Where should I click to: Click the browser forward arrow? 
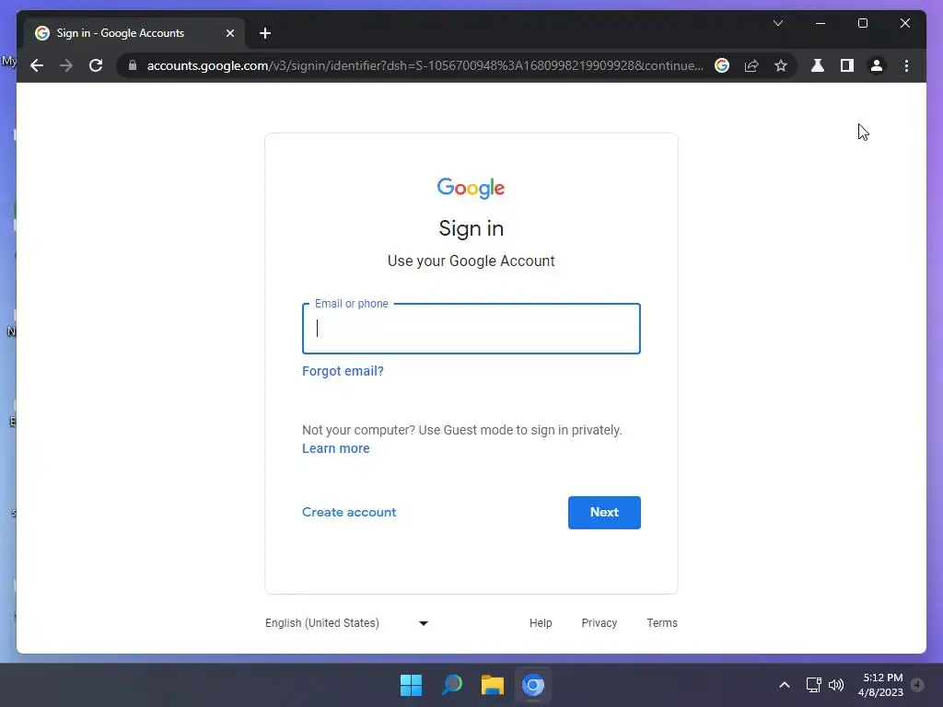coord(66,65)
